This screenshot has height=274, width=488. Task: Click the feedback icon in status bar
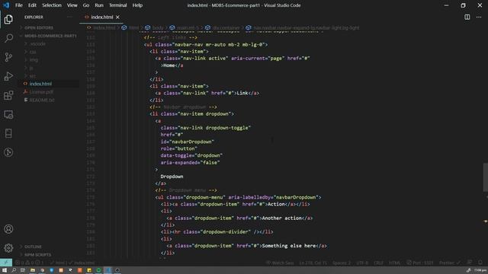click(x=470, y=263)
